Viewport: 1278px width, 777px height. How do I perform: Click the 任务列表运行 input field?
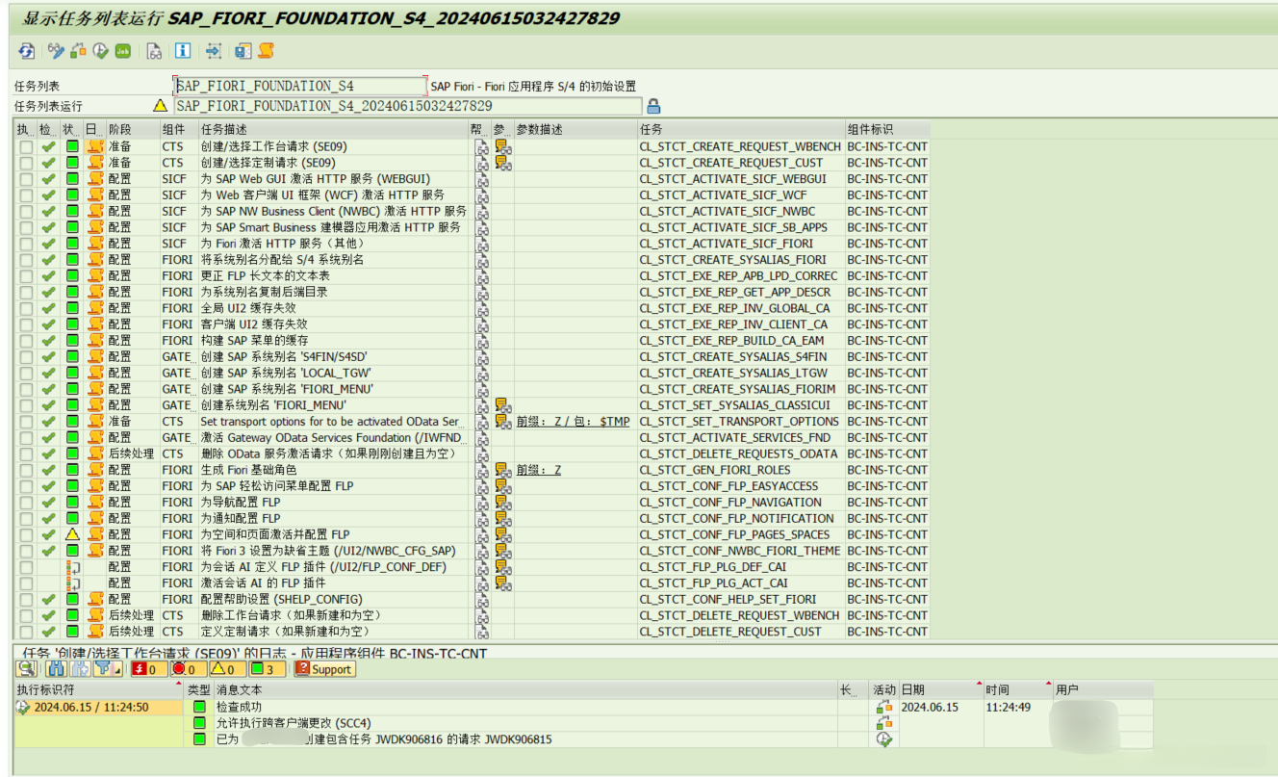coord(408,106)
